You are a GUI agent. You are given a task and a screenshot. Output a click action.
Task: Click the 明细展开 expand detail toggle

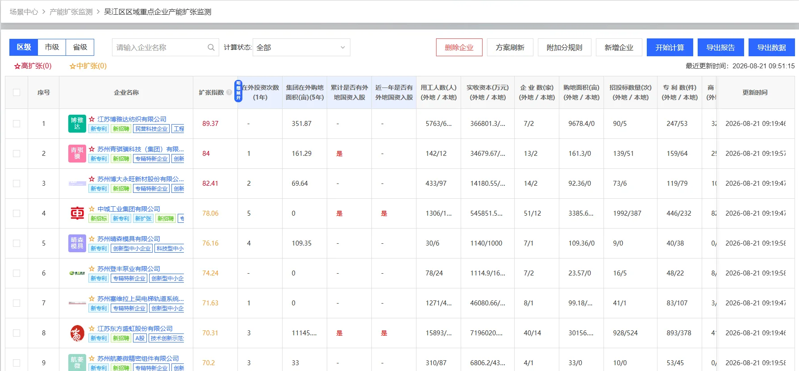[238, 91]
